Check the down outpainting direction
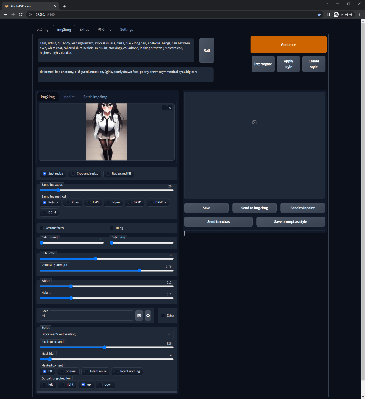 click(101, 384)
